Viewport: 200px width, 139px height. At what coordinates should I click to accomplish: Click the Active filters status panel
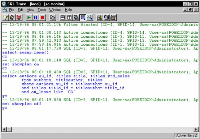click(x=186, y=135)
